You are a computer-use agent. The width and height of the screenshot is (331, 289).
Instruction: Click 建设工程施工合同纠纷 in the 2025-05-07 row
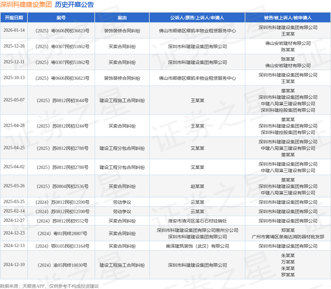coord(122,100)
